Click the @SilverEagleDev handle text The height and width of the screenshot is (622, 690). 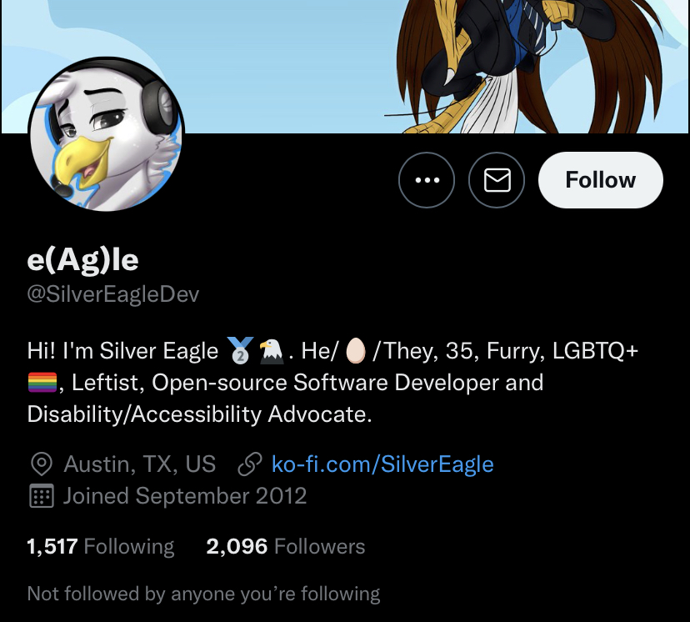[113, 294]
